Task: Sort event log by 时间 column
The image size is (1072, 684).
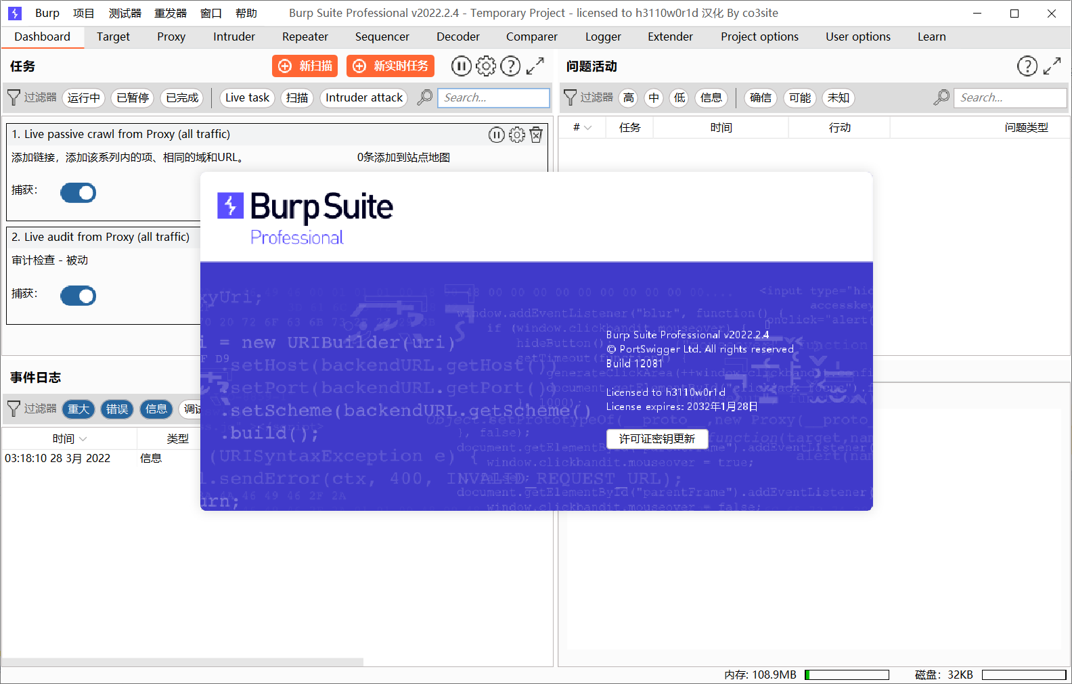Action: point(69,438)
